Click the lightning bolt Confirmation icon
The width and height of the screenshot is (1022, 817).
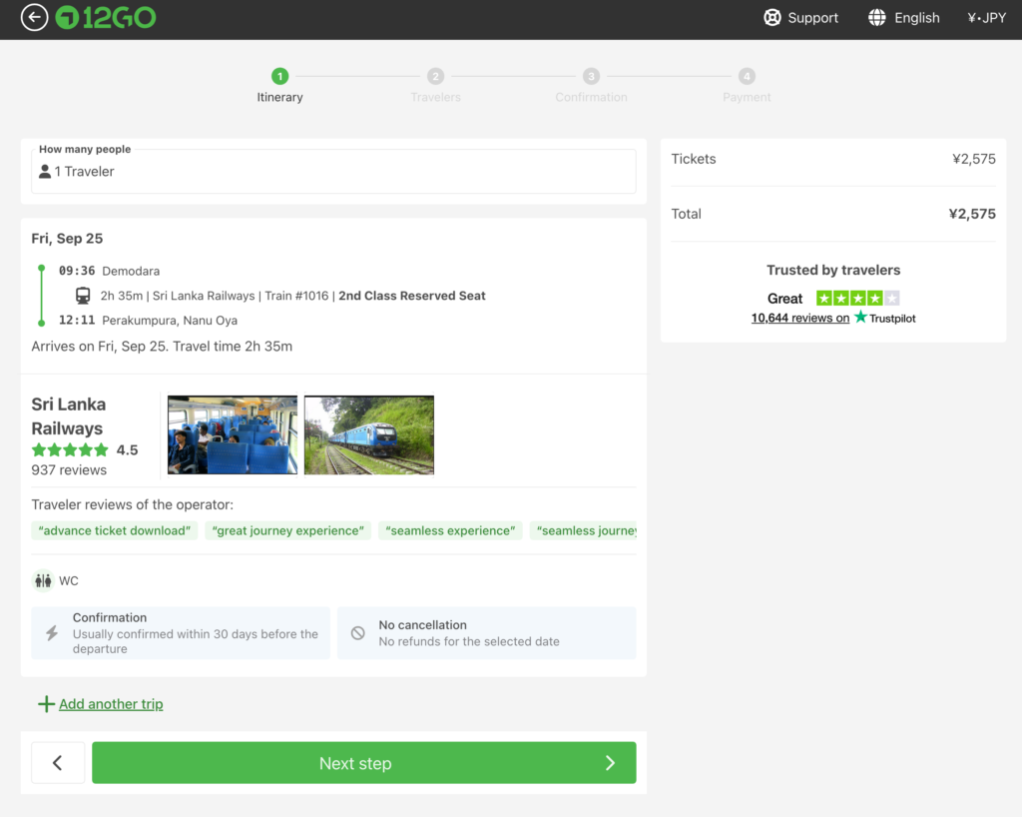pos(52,633)
